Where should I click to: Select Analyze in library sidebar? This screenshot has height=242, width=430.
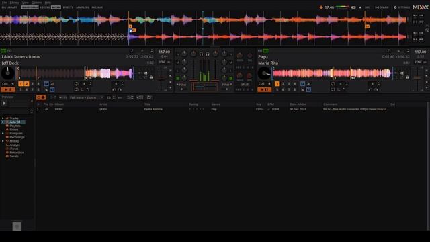click(15, 145)
